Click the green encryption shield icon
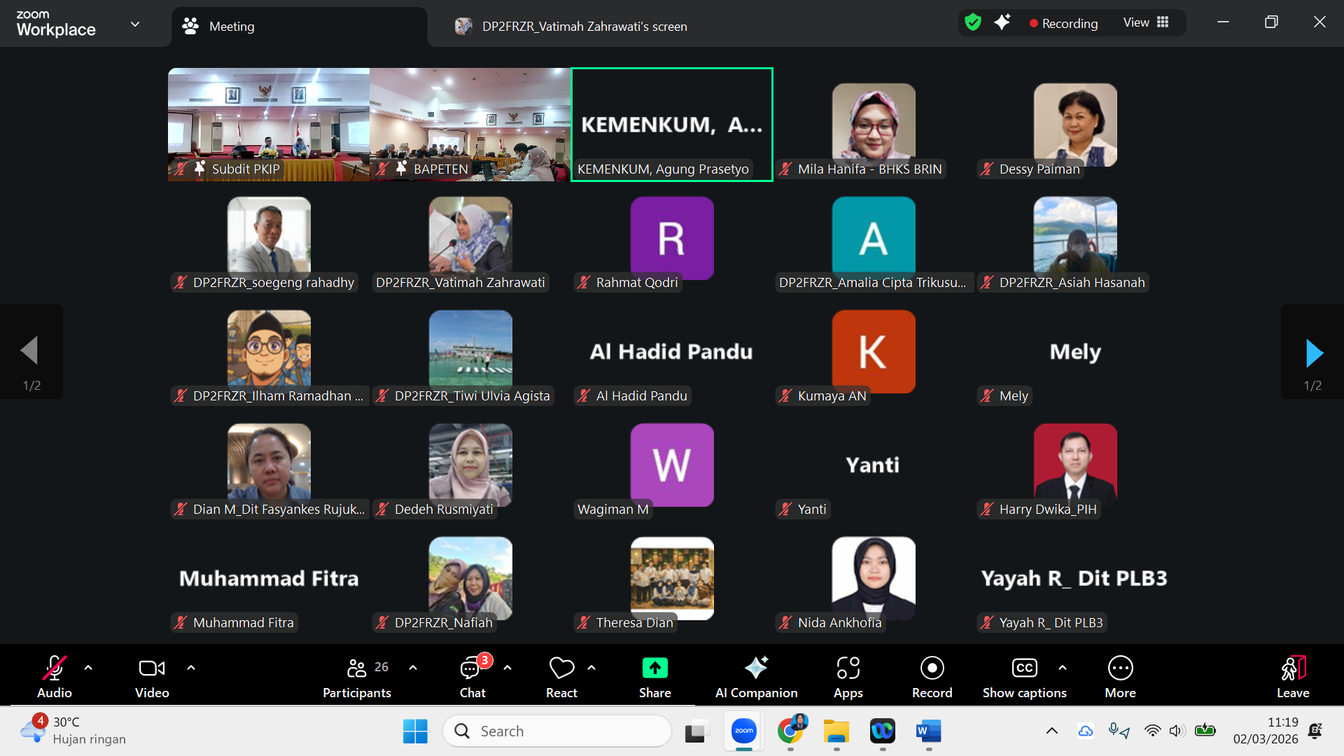1344x756 pixels. click(973, 22)
